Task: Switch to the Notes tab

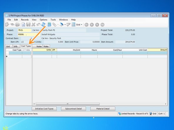Action: coord(38,46)
